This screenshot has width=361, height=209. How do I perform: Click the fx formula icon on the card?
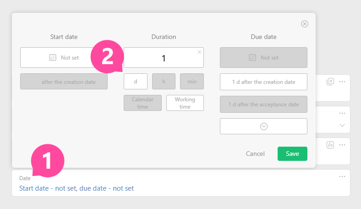coord(330,145)
